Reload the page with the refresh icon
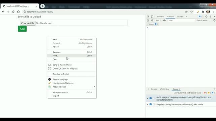 pos(13,12)
